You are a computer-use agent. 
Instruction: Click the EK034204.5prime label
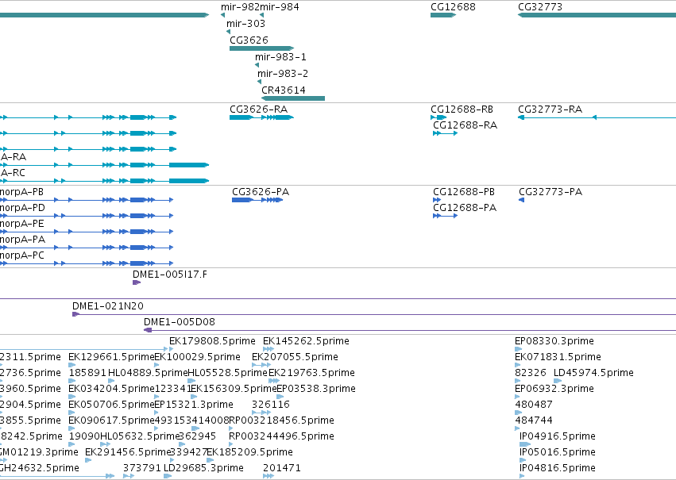point(111,390)
